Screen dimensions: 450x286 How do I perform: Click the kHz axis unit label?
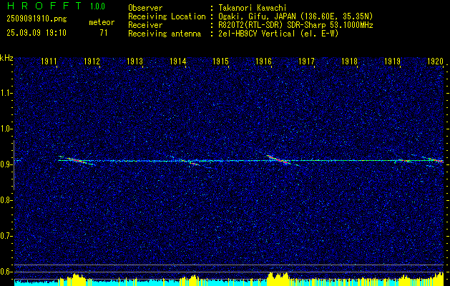(6, 58)
